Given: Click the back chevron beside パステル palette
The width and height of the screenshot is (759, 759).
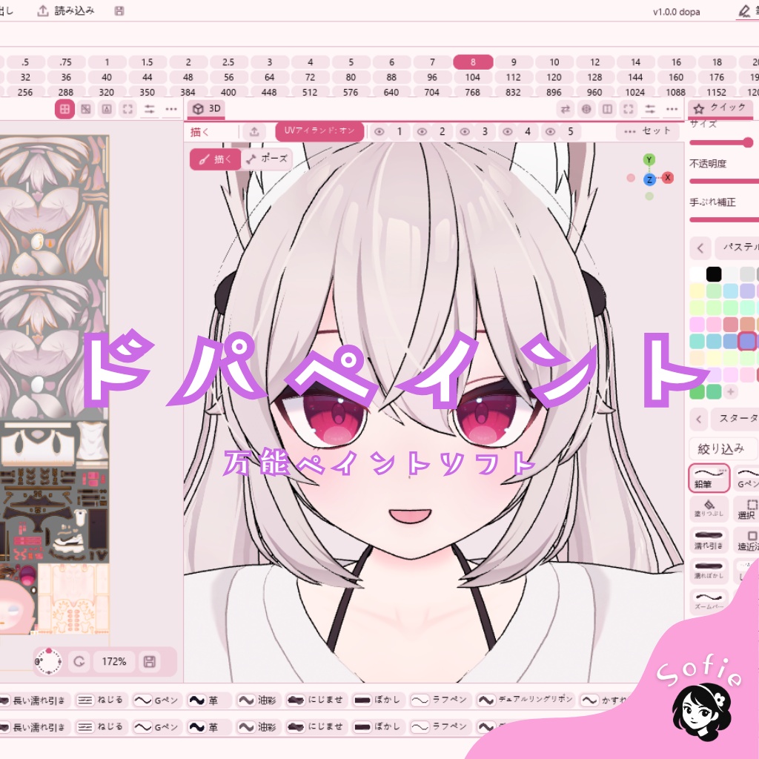Looking at the screenshot, I should pos(700,248).
